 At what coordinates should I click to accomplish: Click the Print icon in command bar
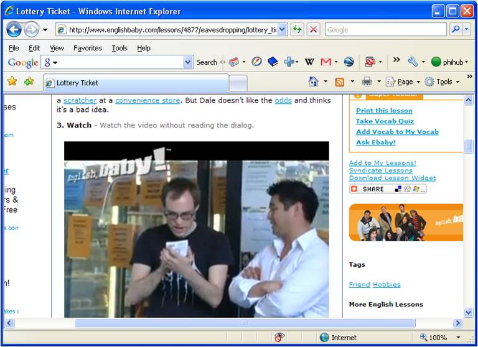367,81
